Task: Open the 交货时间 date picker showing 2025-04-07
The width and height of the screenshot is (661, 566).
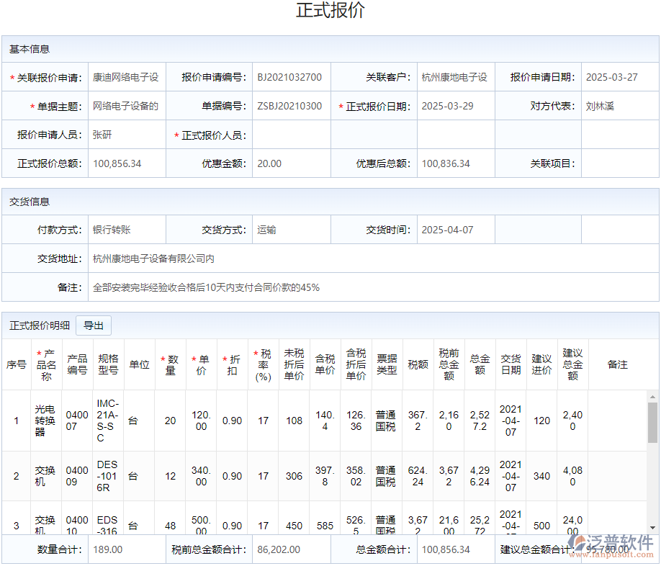Action: tap(446, 229)
